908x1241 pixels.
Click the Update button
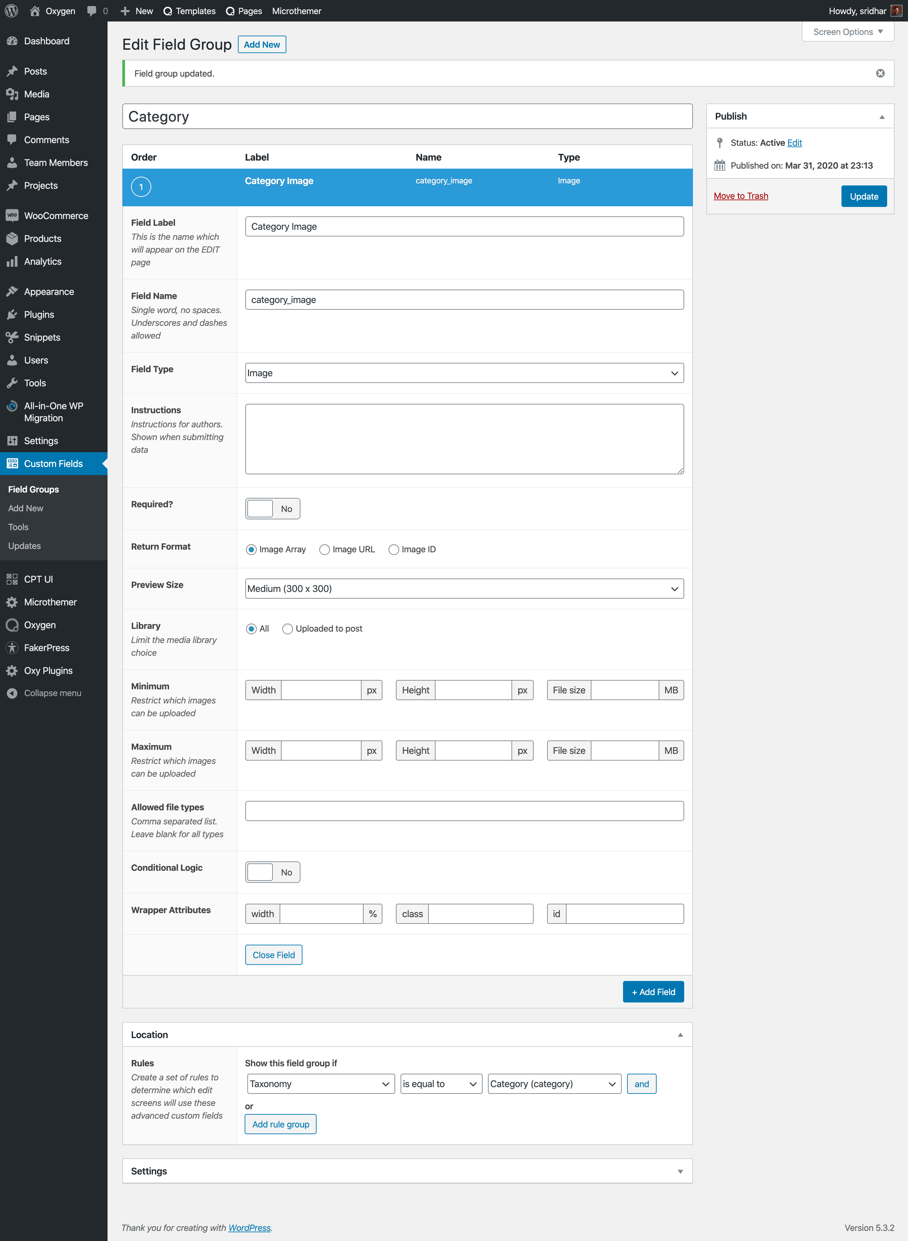click(864, 196)
